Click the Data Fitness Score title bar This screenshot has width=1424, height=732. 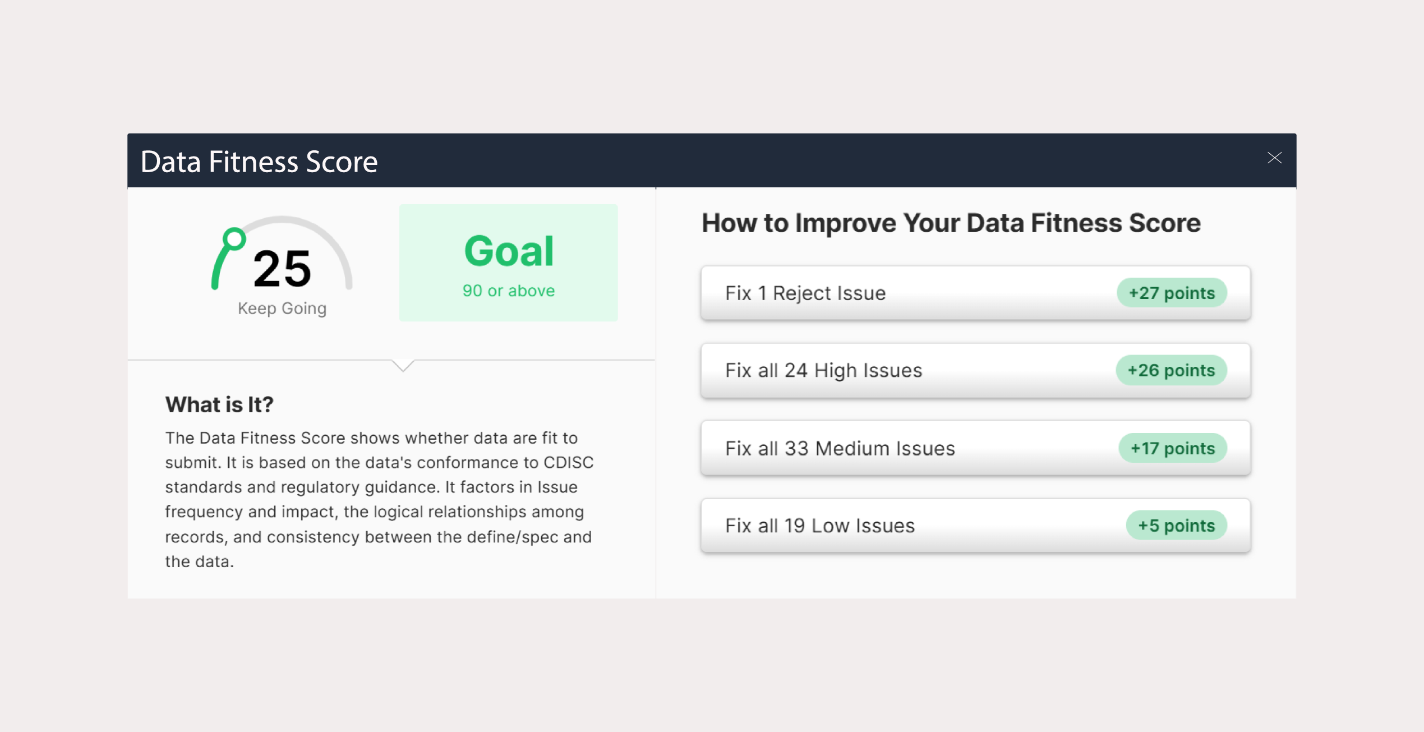(259, 161)
